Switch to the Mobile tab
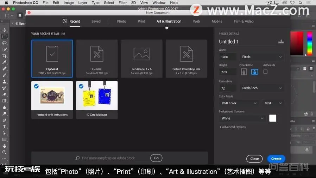Image resolution: width=316 pixels, height=178 pixels. coord(217,21)
